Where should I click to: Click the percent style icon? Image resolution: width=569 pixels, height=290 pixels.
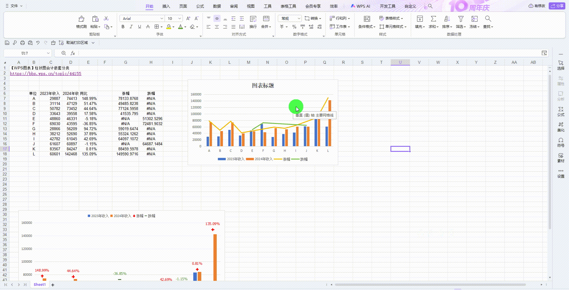[x=294, y=27]
